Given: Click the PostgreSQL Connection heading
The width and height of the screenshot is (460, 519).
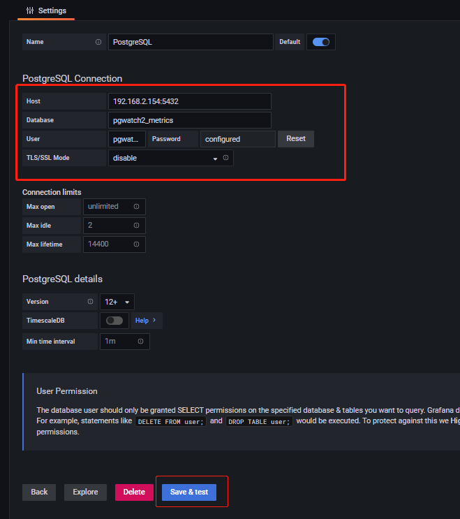Looking at the screenshot, I should coord(73,78).
